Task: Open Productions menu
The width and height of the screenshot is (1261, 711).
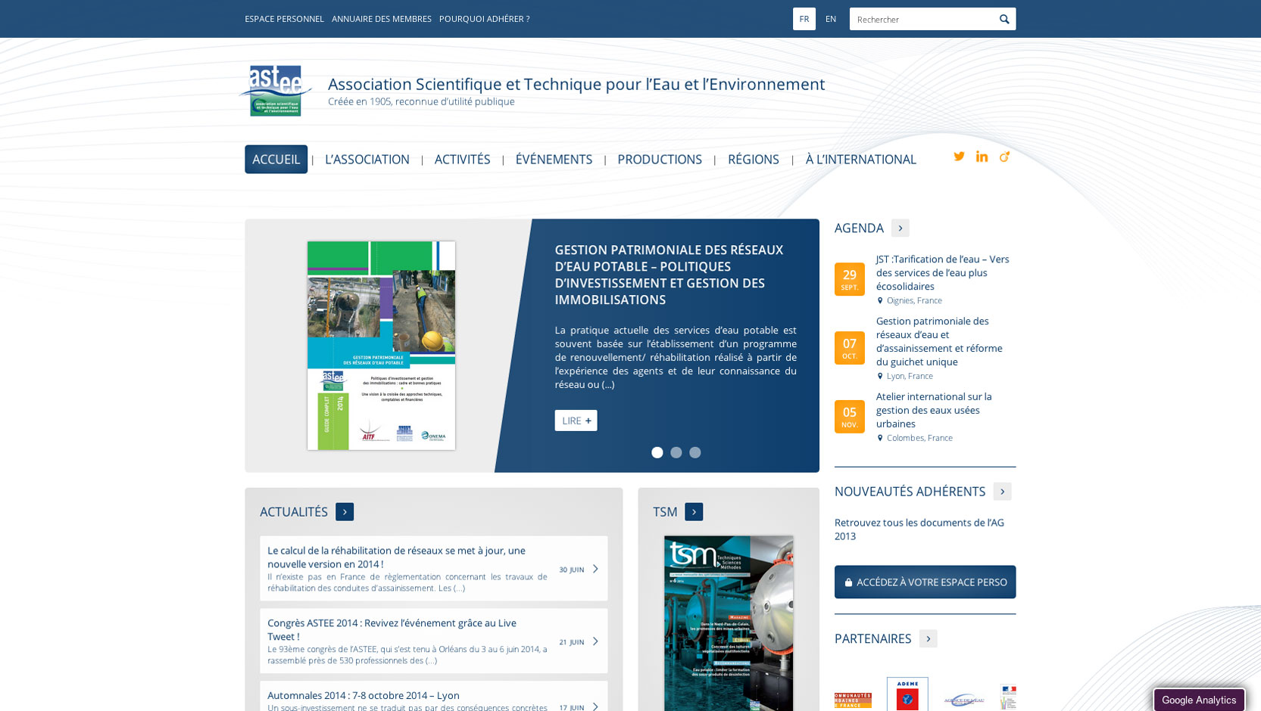Action: [x=660, y=160]
